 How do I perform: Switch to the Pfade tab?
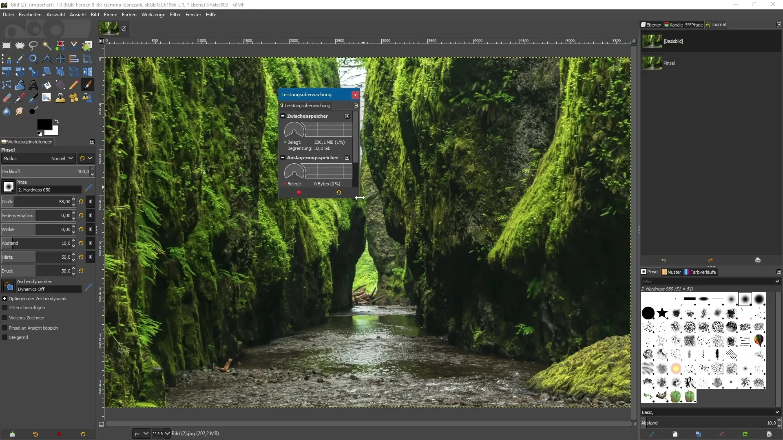694,25
